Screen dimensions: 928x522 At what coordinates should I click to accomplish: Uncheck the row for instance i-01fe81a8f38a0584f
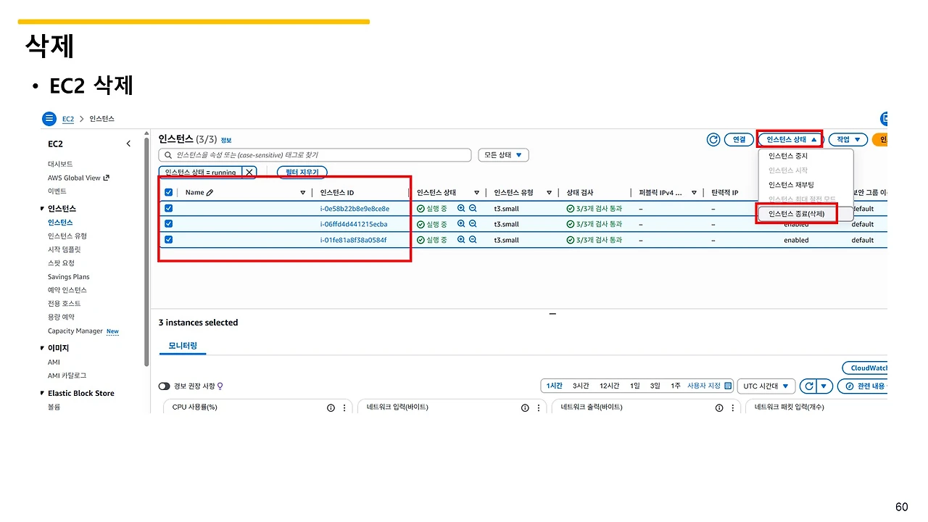coord(169,240)
